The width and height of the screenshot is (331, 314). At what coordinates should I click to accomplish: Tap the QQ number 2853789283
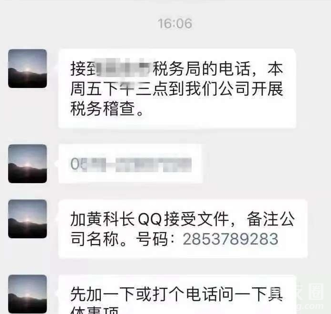click(x=231, y=239)
